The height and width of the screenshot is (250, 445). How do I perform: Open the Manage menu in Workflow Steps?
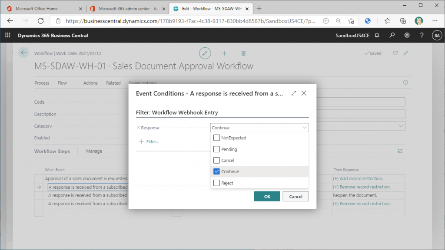click(94, 151)
